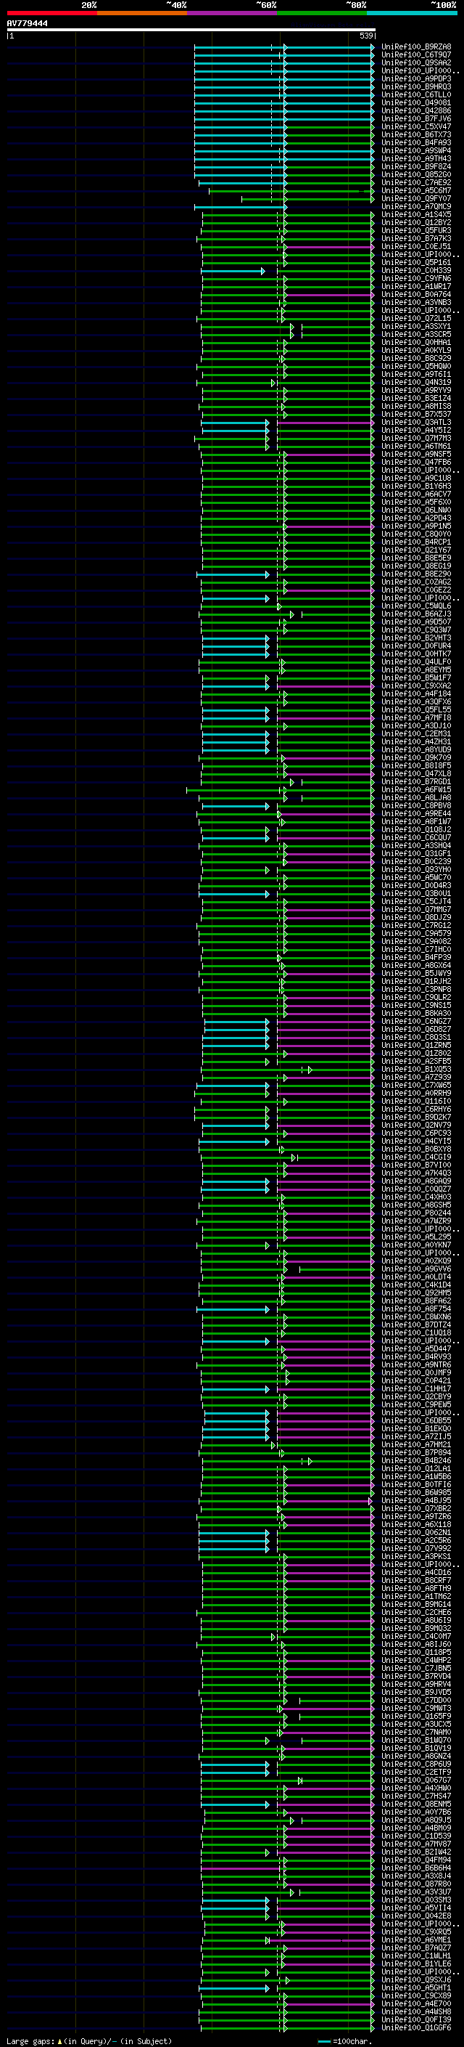Click the purple ~60% identity legend segment
This screenshot has height=2047, width=464.
tap(233, 13)
